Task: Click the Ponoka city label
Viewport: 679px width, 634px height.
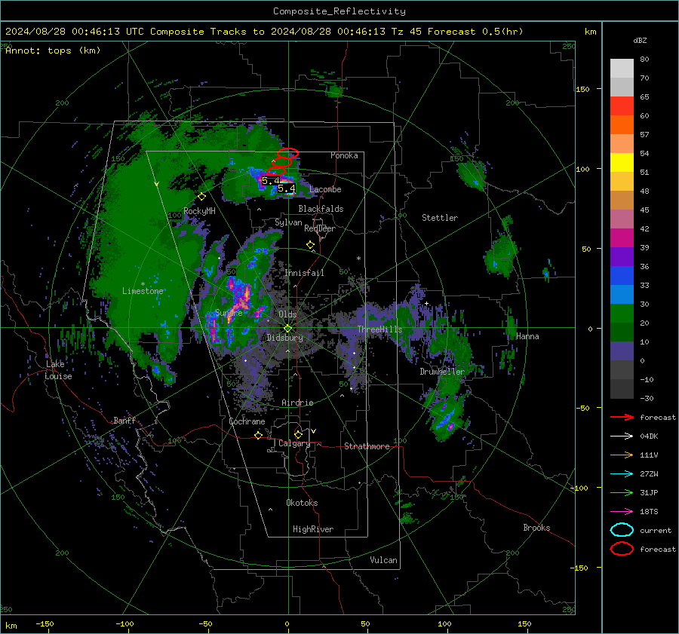Action: coord(344,155)
